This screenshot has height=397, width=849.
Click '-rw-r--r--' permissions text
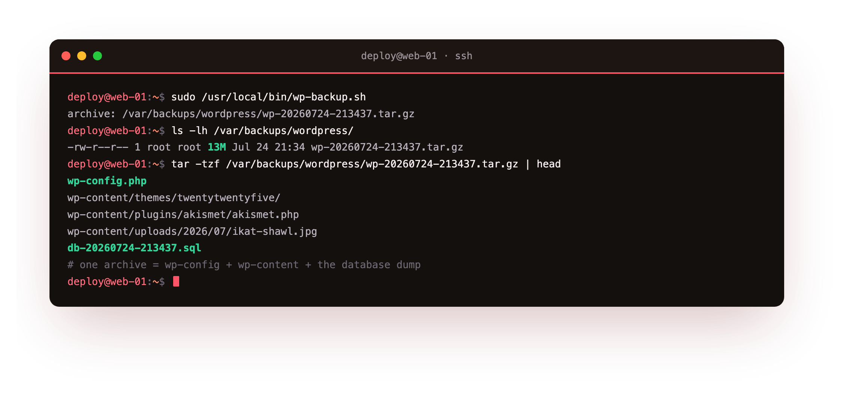click(98, 147)
